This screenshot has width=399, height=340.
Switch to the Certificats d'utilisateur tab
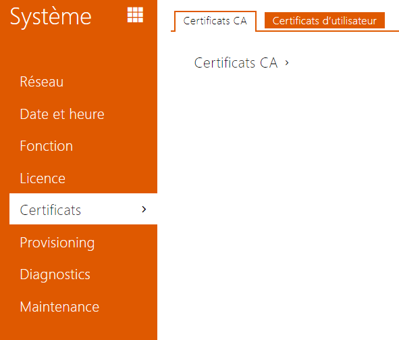325,20
